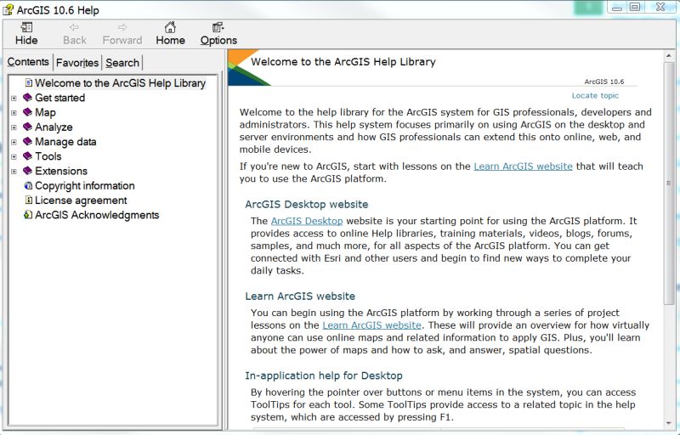The height and width of the screenshot is (435, 680).
Task: Click the Copyright information icon
Action: [28, 185]
